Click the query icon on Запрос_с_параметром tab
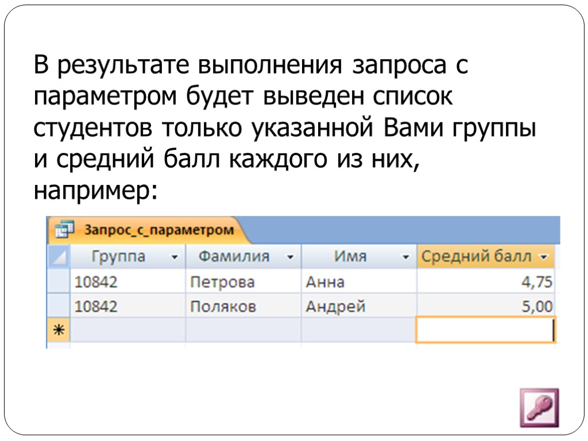 click(x=64, y=230)
